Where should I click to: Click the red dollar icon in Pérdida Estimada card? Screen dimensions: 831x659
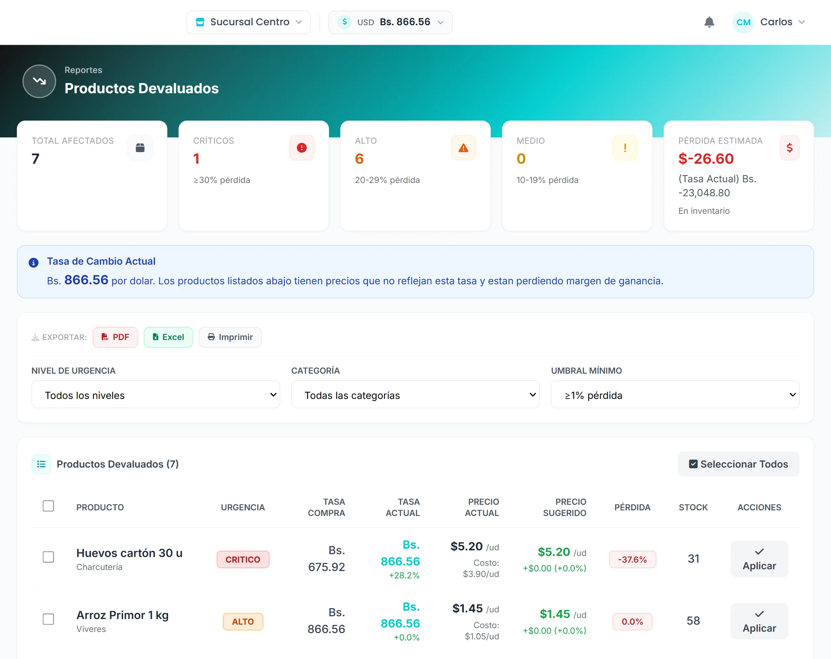[789, 148]
